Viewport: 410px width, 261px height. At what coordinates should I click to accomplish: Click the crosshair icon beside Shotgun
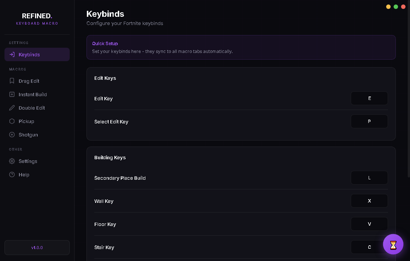click(x=12, y=135)
